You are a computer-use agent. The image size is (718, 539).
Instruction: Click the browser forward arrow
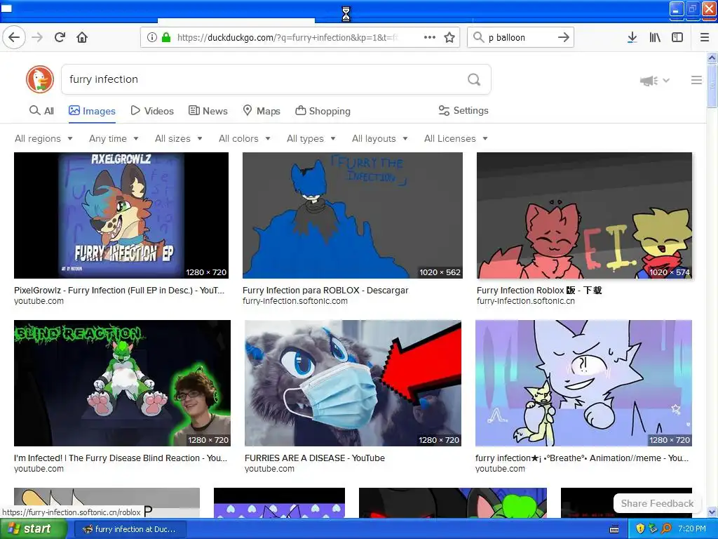tap(37, 37)
